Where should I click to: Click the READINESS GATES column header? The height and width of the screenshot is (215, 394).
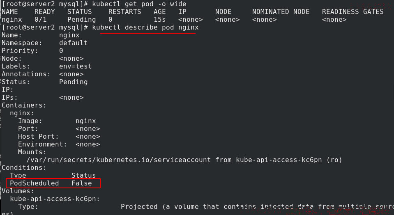353,12
